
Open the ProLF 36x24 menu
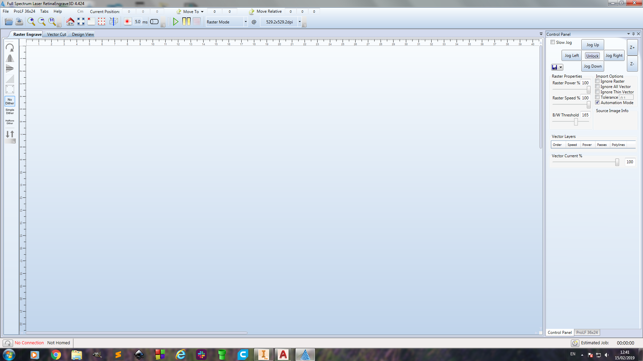24,11
